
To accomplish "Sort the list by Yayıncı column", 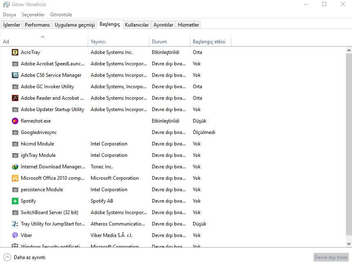I will (x=118, y=41).
